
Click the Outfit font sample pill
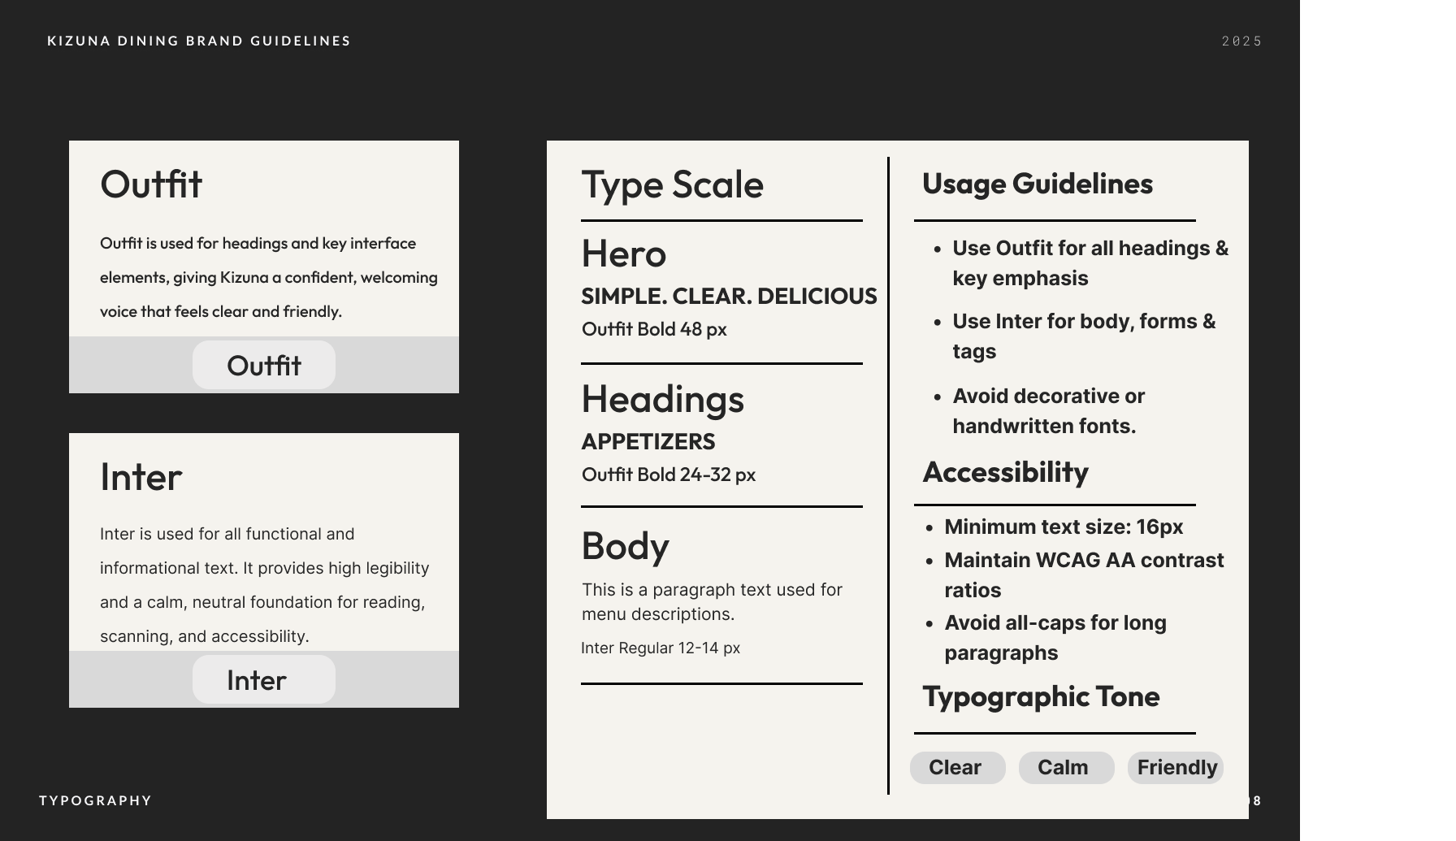point(264,366)
